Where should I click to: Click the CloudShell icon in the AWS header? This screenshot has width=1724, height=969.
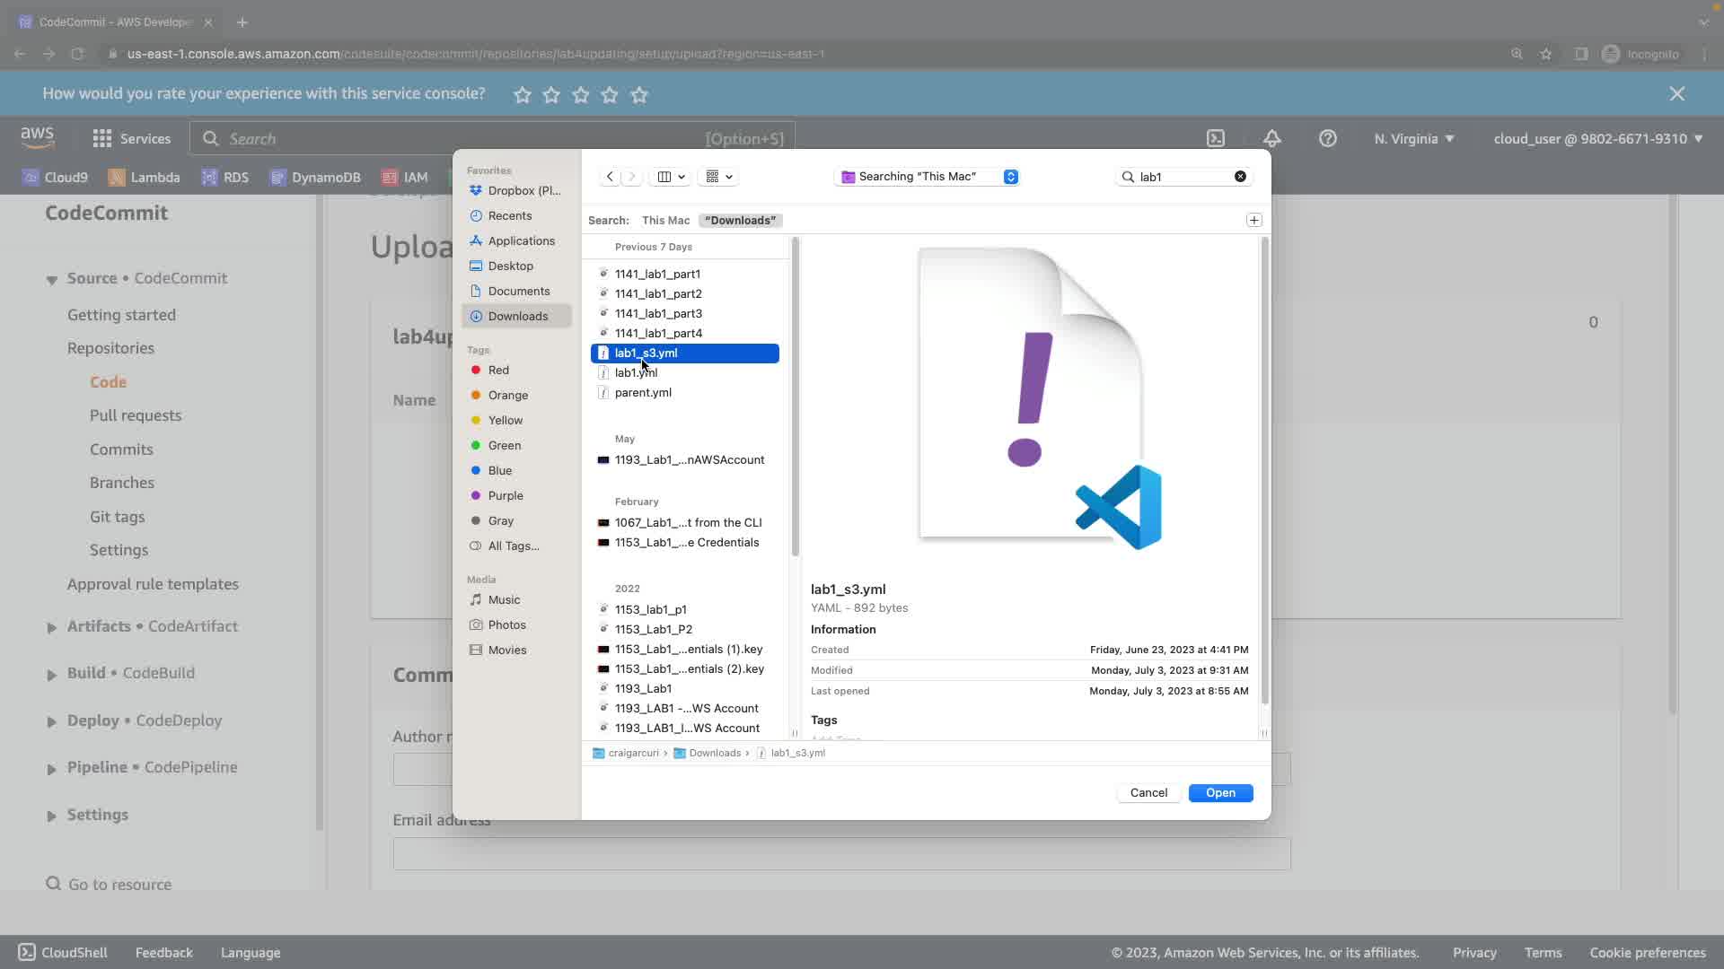[1215, 138]
